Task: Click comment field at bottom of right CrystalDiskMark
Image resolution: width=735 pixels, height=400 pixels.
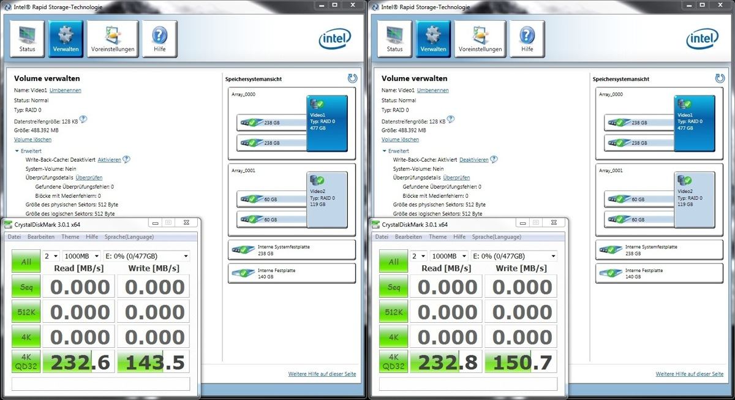Action: point(469,384)
